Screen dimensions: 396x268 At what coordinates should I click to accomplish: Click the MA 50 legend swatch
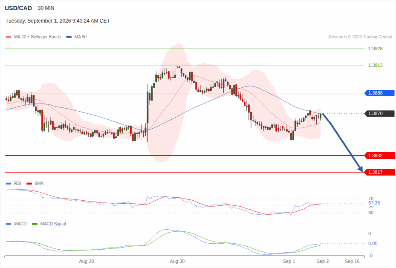[x=69, y=37]
